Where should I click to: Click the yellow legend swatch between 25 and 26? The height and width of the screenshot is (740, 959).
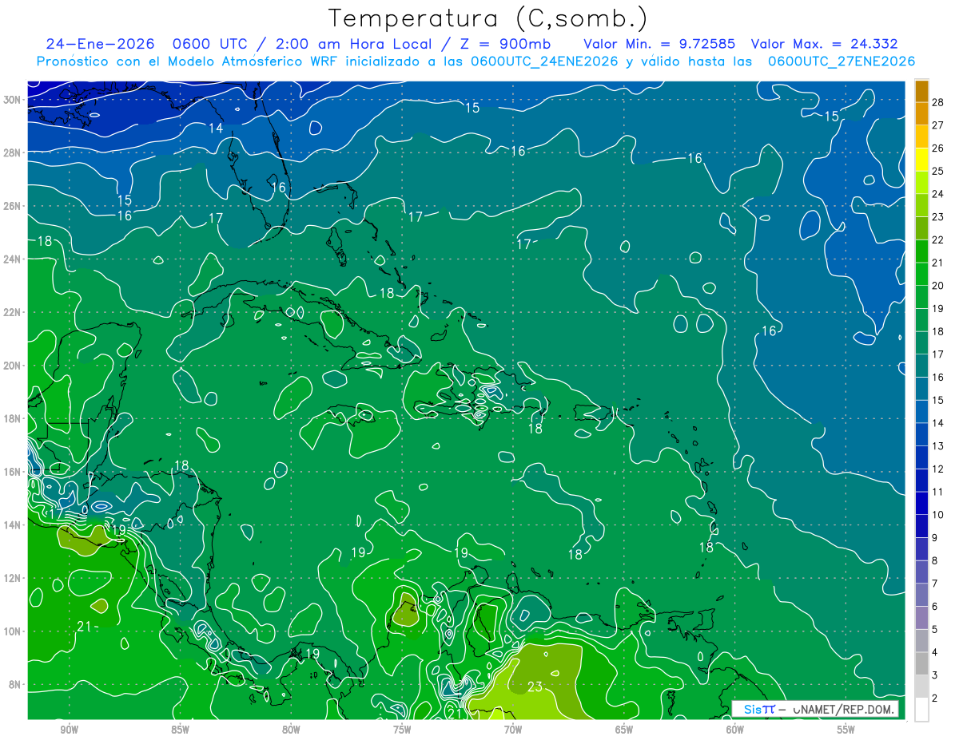point(921,160)
